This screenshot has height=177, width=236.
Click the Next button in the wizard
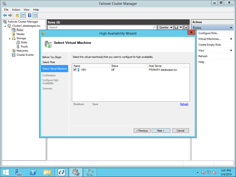coord(161,130)
